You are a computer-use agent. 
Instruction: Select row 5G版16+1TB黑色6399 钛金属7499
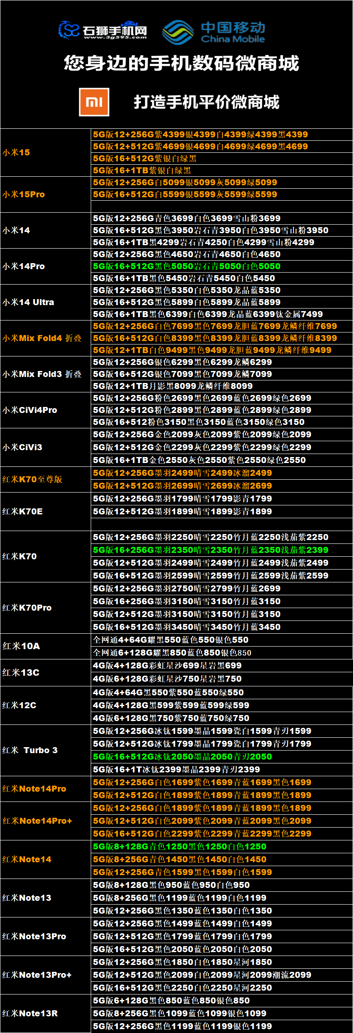222,314
